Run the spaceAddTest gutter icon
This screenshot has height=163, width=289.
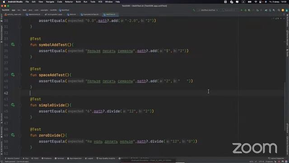[x=13, y=75]
